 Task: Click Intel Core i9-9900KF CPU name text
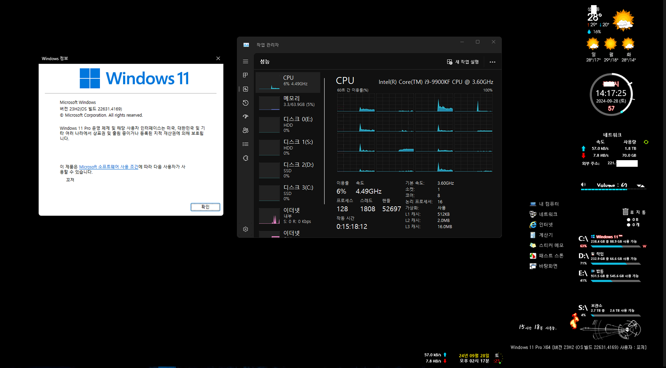(436, 82)
